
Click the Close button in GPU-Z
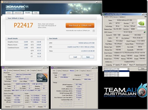click(x=142, y=69)
